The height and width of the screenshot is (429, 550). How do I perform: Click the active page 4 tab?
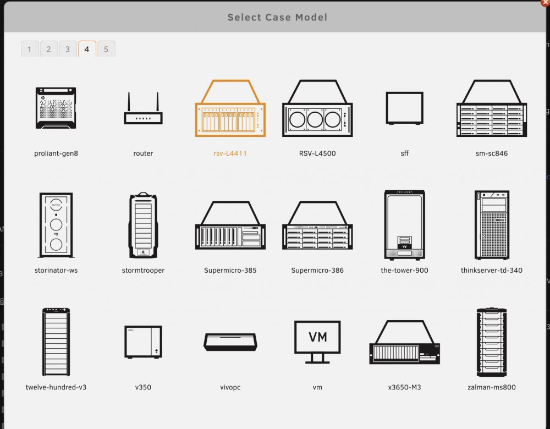coord(87,49)
